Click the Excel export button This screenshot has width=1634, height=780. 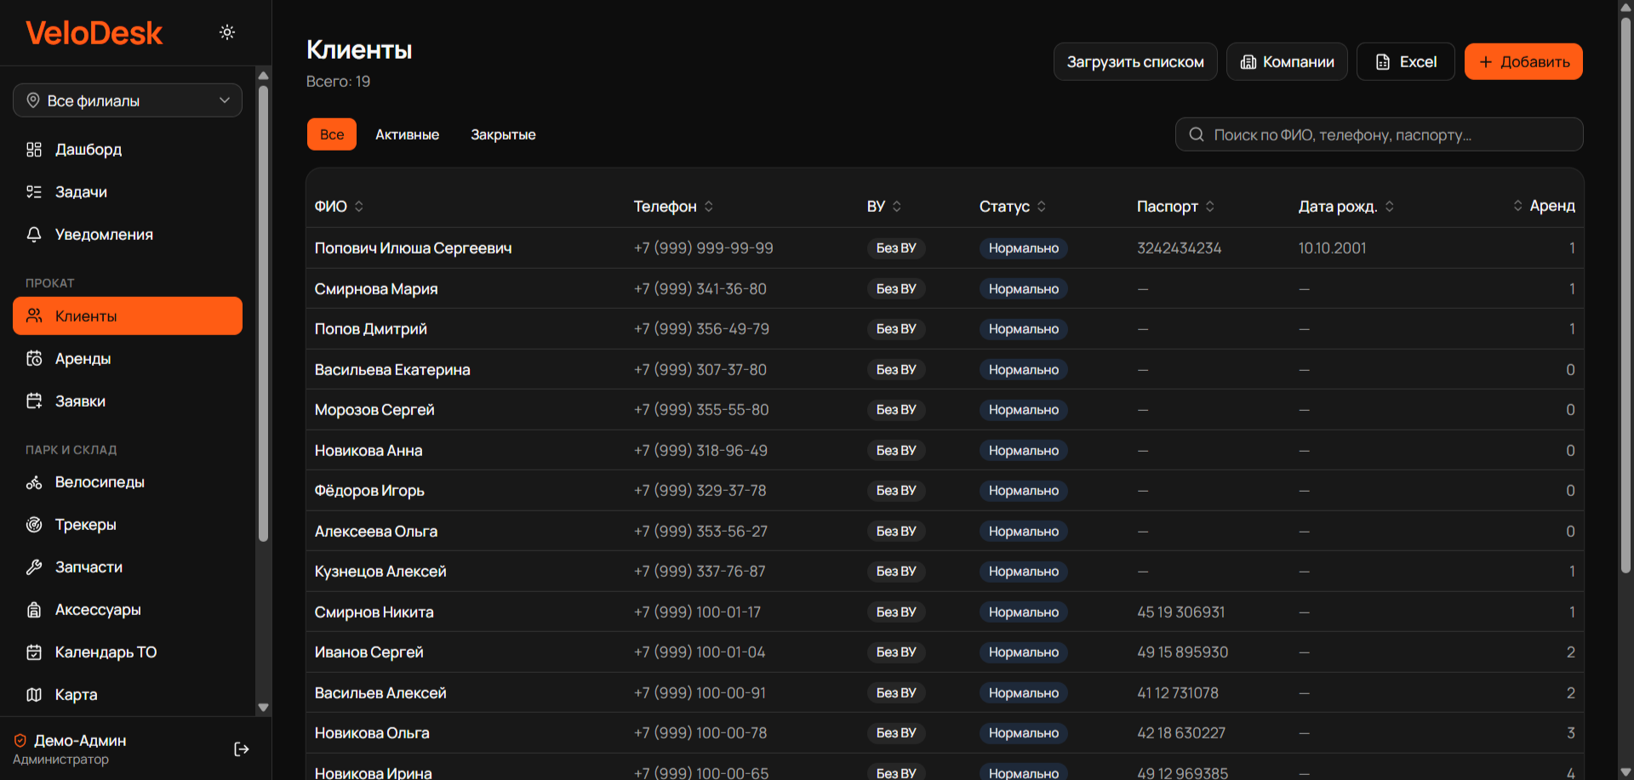coord(1406,61)
